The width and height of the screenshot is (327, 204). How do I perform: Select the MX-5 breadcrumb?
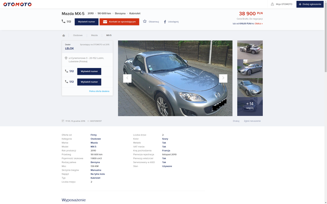[109, 36]
